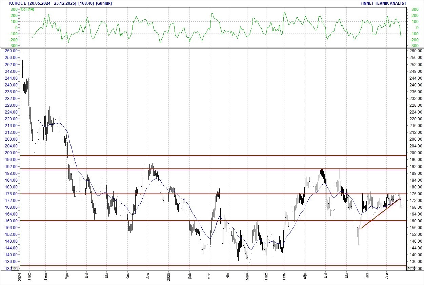The width and height of the screenshot is (424, 285).
Task: Select the Haz month label on axis
Action: point(30,276)
